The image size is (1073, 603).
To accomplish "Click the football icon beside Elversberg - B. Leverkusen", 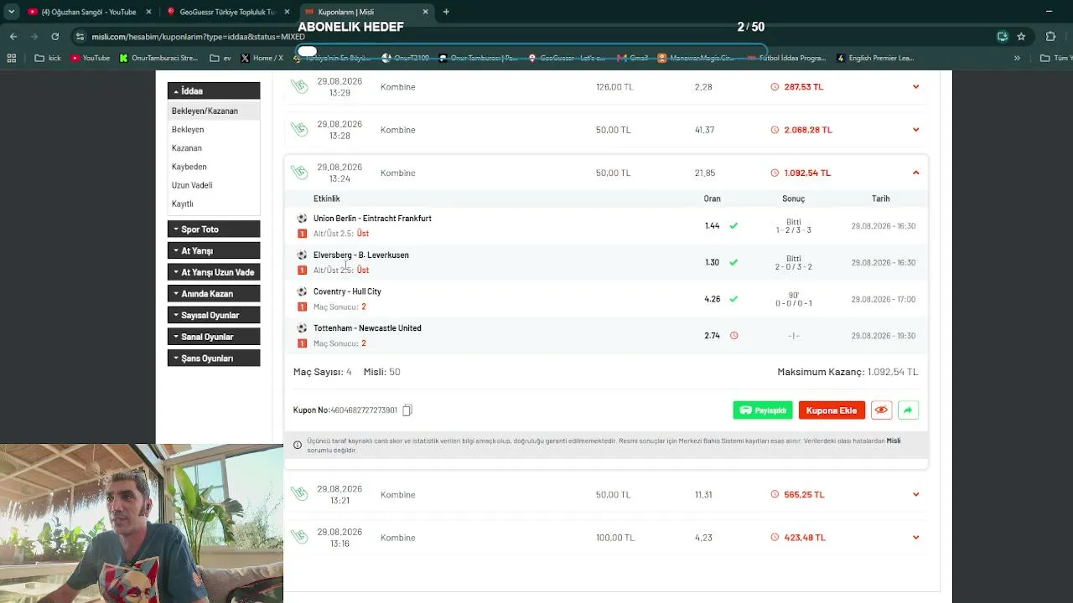I will [302, 255].
